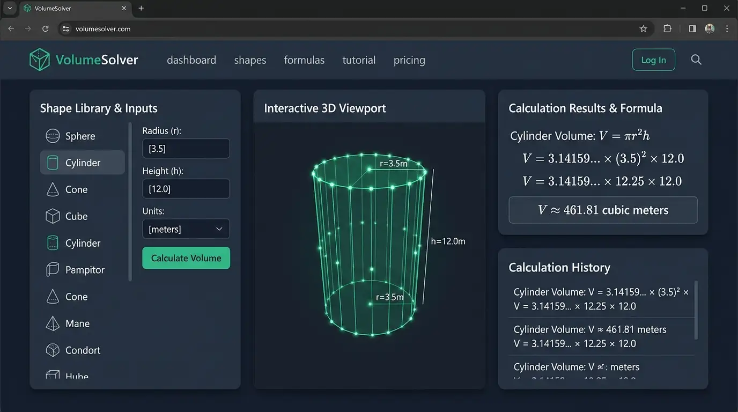This screenshot has height=412, width=738.
Task: View site information icon in address bar
Action: point(66,29)
